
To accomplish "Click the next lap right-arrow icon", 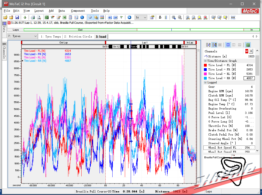I will coord(116,17).
